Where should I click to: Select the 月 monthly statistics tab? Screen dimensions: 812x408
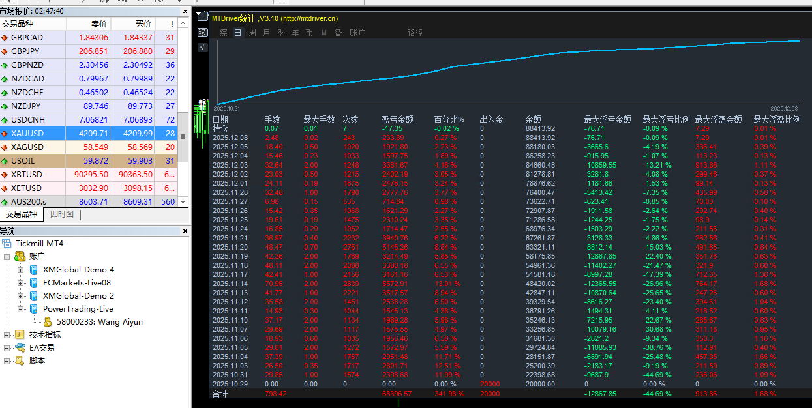tap(266, 33)
